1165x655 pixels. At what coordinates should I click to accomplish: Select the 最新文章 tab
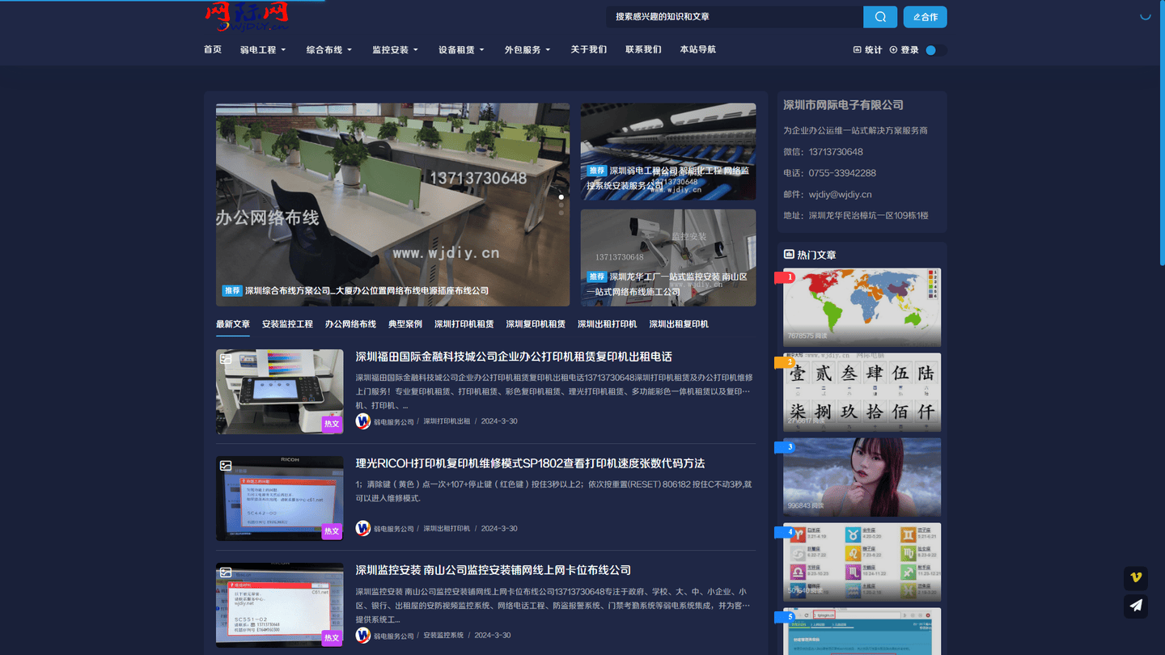[233, 324]
